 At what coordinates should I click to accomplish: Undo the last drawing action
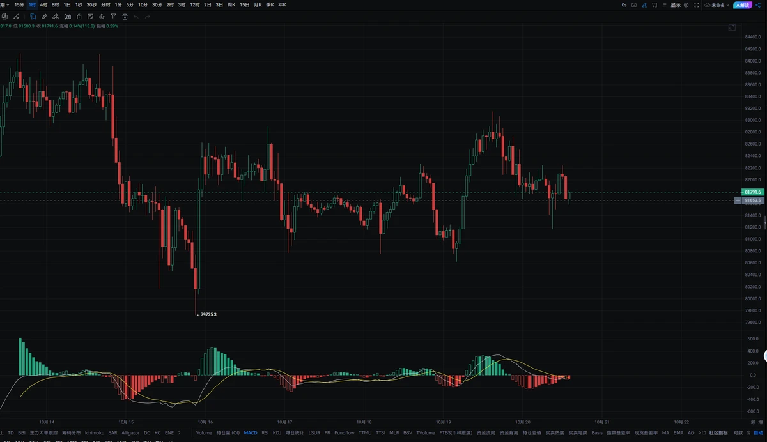point(136,16)
